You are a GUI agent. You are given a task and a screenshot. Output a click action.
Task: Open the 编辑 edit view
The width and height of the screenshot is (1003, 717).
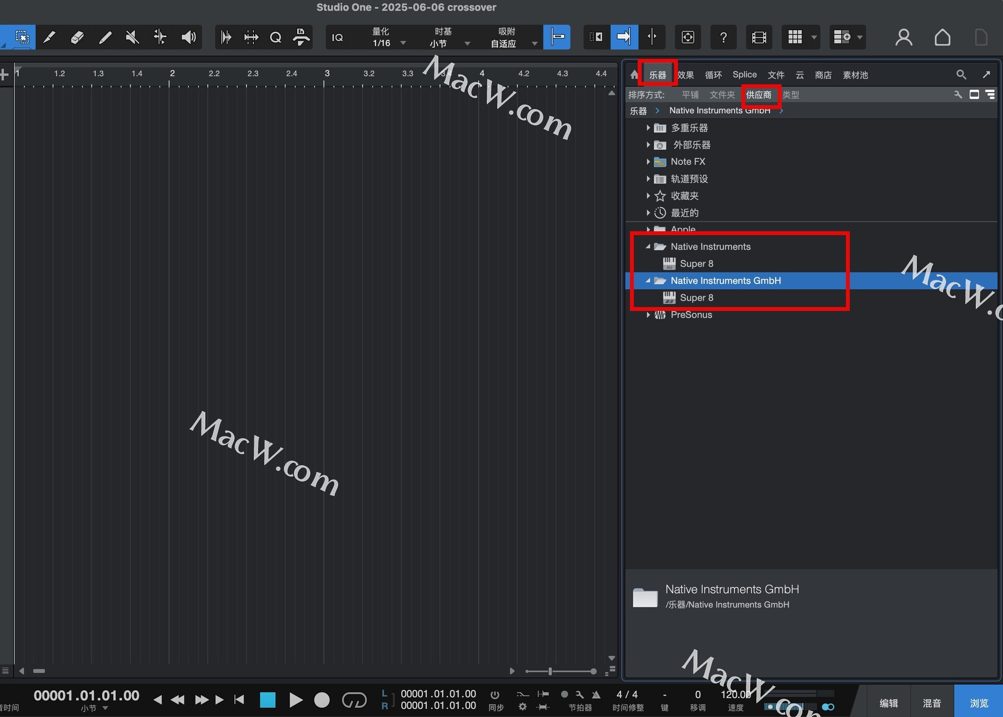[889, 703]
